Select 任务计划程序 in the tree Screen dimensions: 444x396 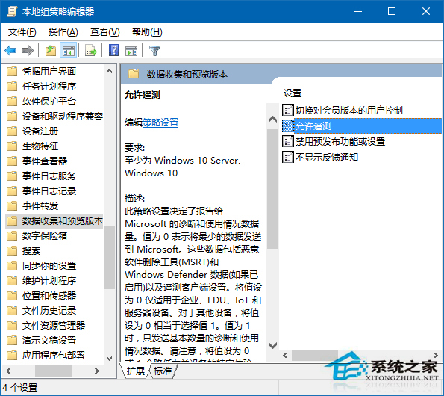[49, 86]
